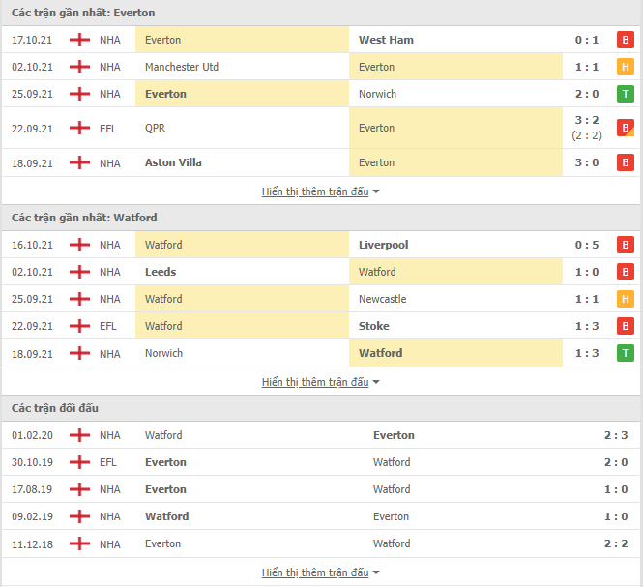Click the orange H badge for Manchester Utd match
Image resolution: width=643 pixels, height=587 pixels.
(626, 67)
